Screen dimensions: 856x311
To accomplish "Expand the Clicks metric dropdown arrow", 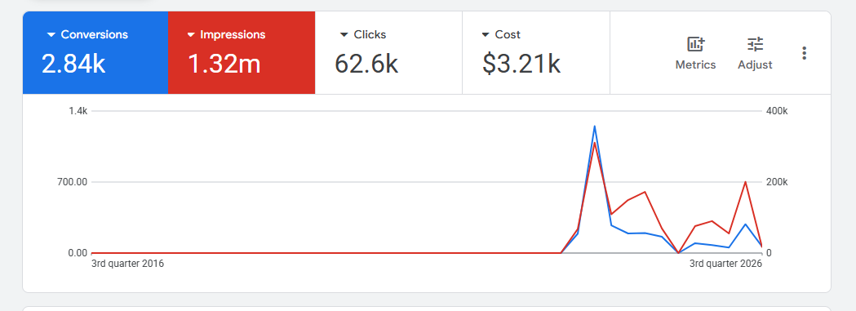I will (344, 35).
